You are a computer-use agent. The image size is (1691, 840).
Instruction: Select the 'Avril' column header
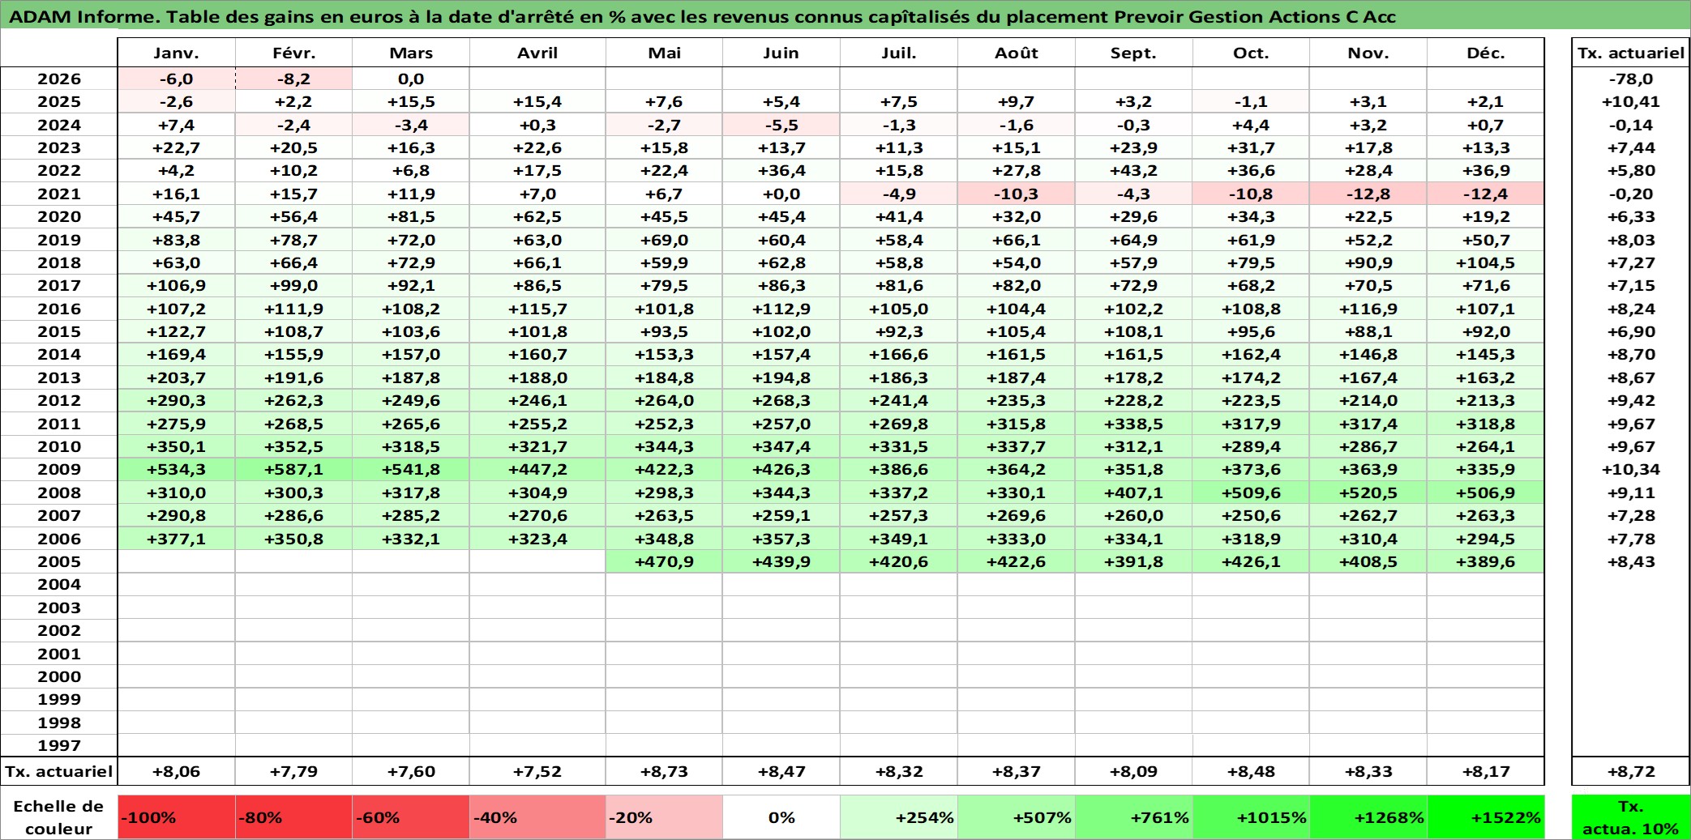(537, 53)
